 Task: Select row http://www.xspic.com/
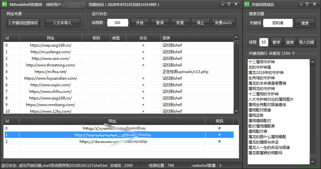[119, 85]
